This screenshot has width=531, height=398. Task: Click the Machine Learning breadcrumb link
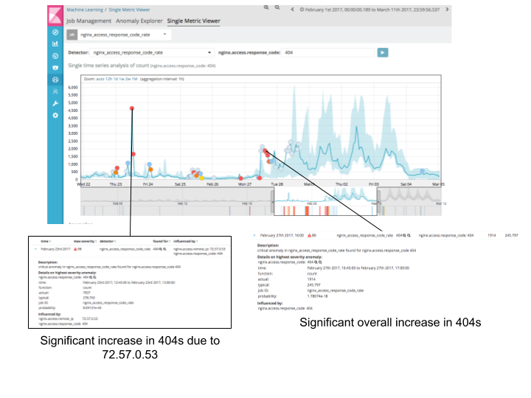[x=85, y=10]
